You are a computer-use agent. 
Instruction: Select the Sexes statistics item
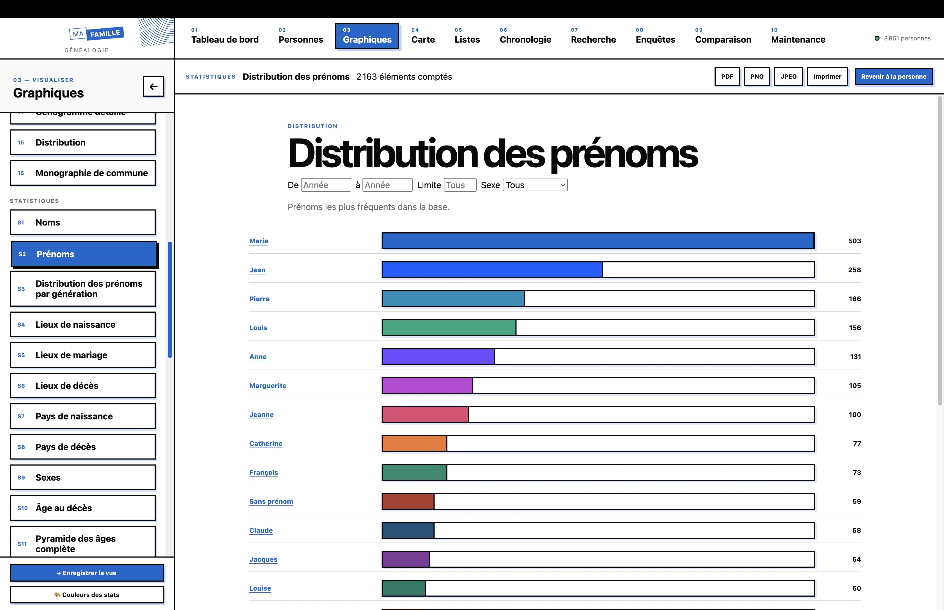click(x=83, y=477)
